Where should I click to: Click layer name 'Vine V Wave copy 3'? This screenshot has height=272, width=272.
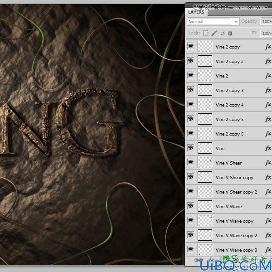point(236,250)
